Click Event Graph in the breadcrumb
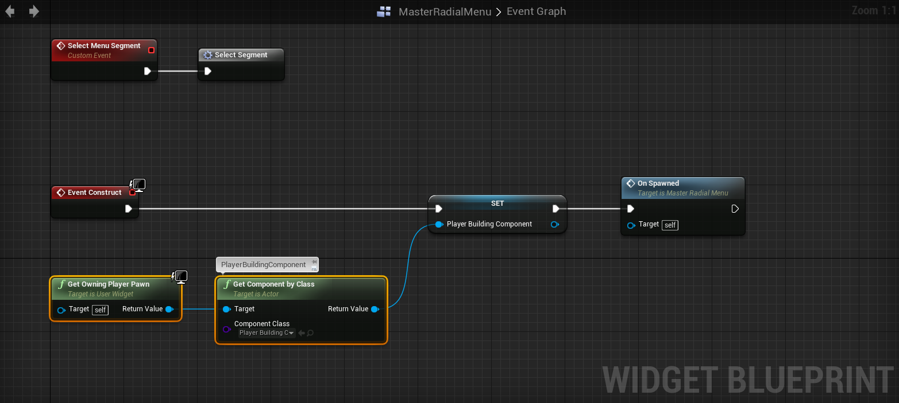 pyautogui.click(x=536, y=11)
